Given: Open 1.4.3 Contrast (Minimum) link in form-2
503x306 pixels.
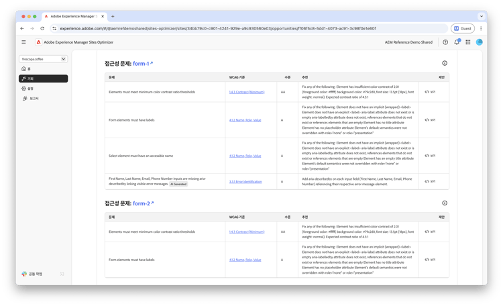Looking at the screenshot, I should 247,232.
